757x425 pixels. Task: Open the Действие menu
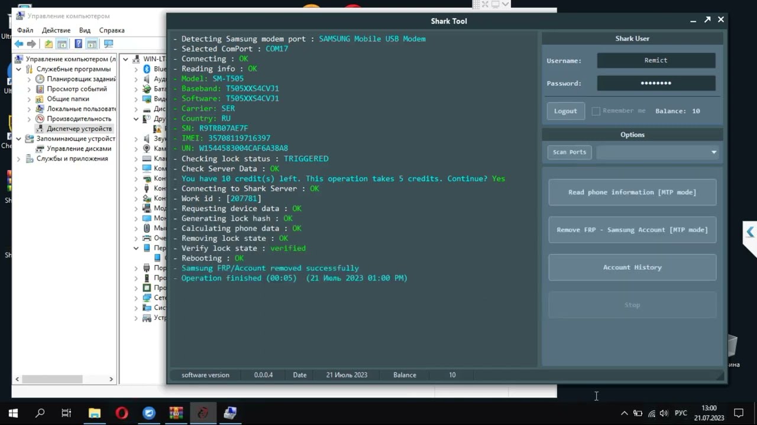(56, 30)
